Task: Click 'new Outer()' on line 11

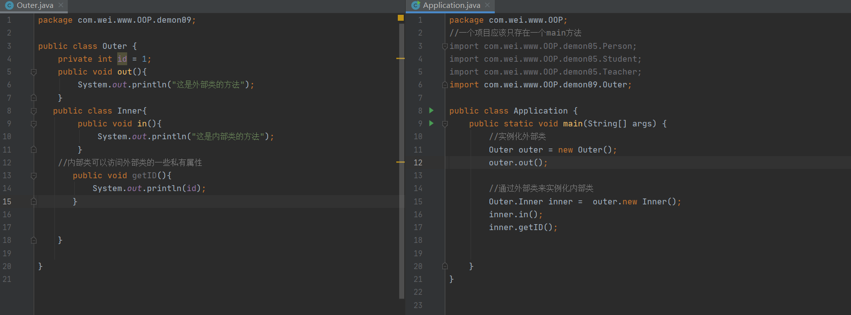Action: click(585, 150)
